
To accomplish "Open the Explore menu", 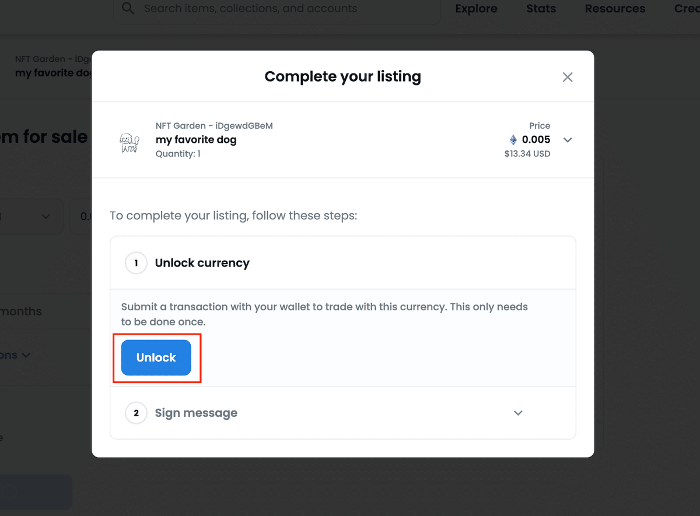I will coord(476,9).
